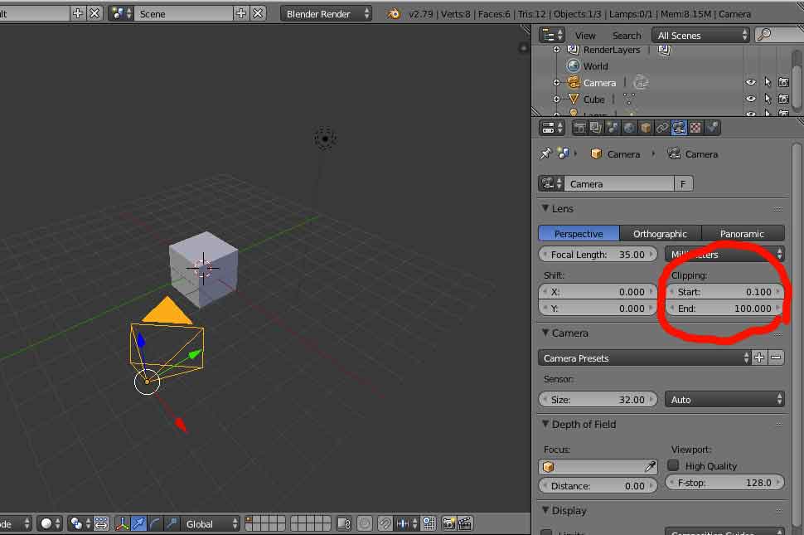Open the Render properties tab
Image resolution: width=804 pixels, height=535 pixels.
pos(579,128)
